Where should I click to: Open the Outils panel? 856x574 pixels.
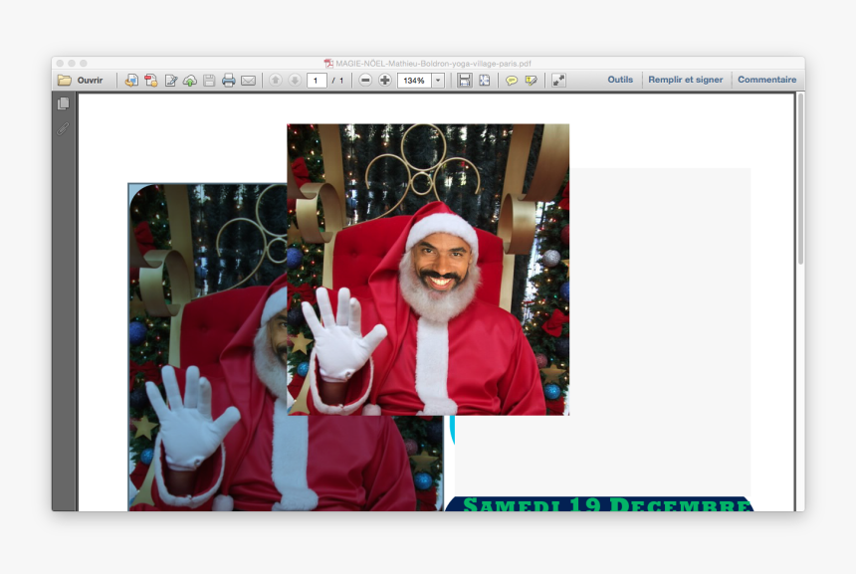click(x=619, y=79)
